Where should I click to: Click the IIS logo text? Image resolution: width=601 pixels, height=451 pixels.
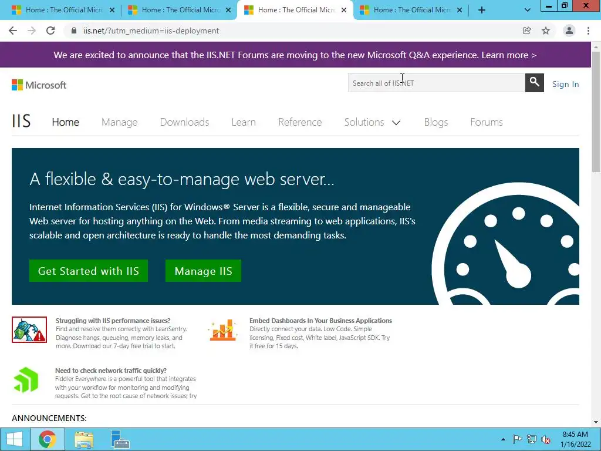click(21, 121)
